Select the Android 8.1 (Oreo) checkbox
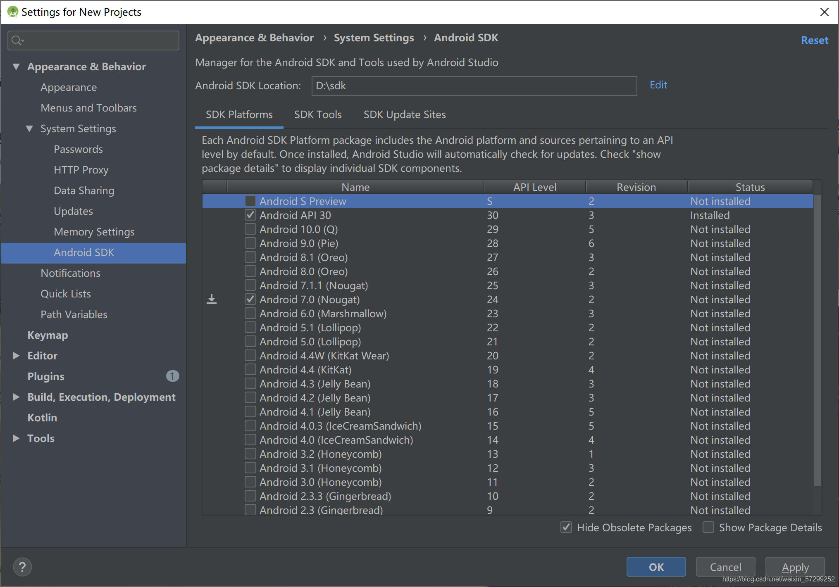Image resolution: width=839 pixels, height=587 pixels. coord(250,257)
